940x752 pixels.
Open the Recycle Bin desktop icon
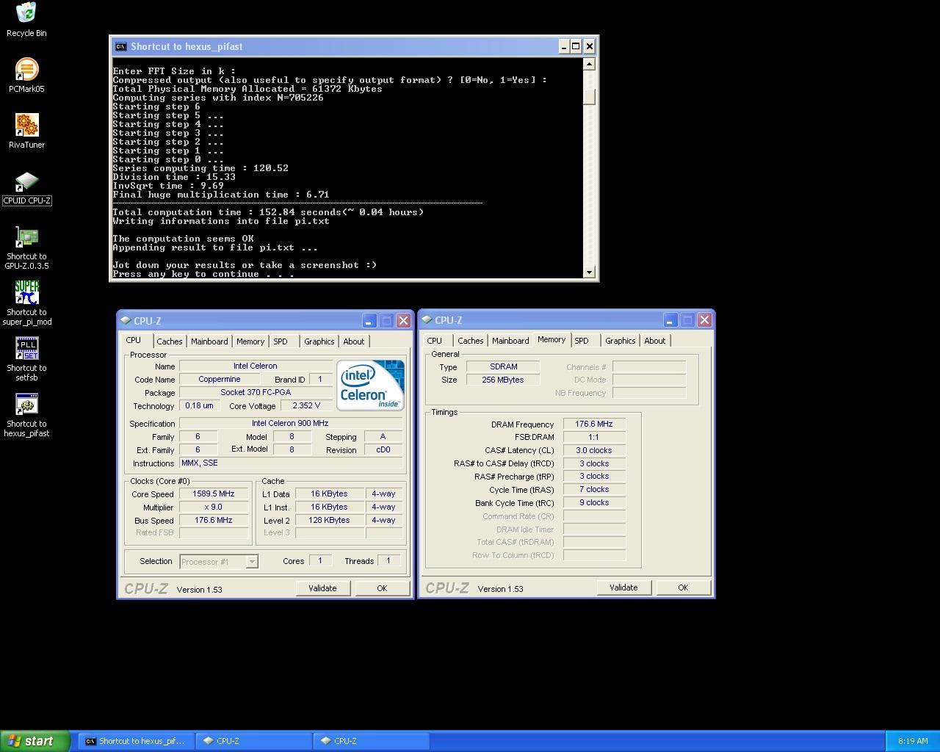(x=26, y=19)
